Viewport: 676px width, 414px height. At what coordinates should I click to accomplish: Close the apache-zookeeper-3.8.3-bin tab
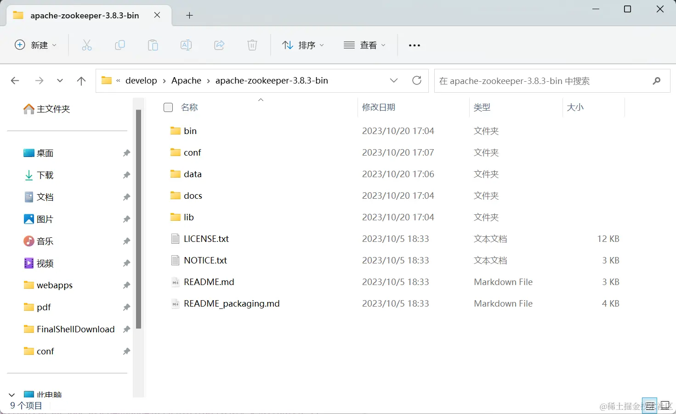(x=157, y=15)
